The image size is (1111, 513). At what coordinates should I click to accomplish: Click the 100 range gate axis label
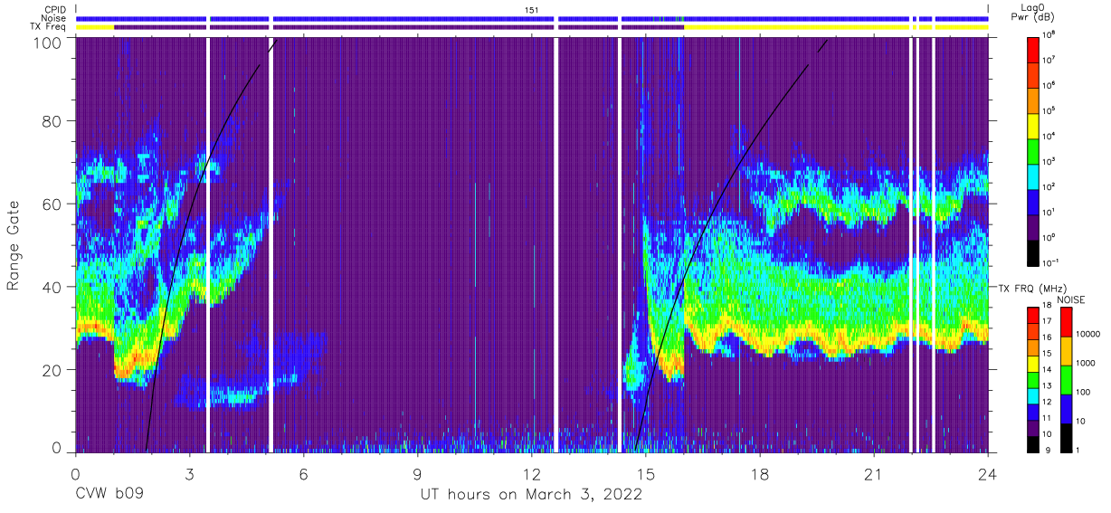(x=50, y=43)
